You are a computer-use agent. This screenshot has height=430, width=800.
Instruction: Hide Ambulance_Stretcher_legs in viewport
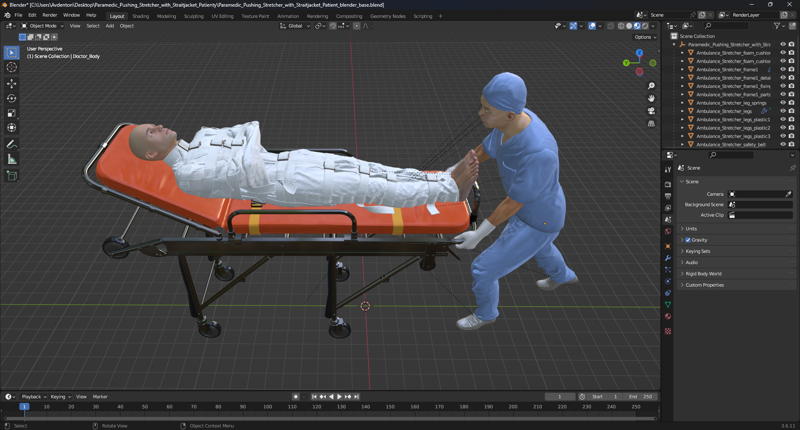click(783, 111)
